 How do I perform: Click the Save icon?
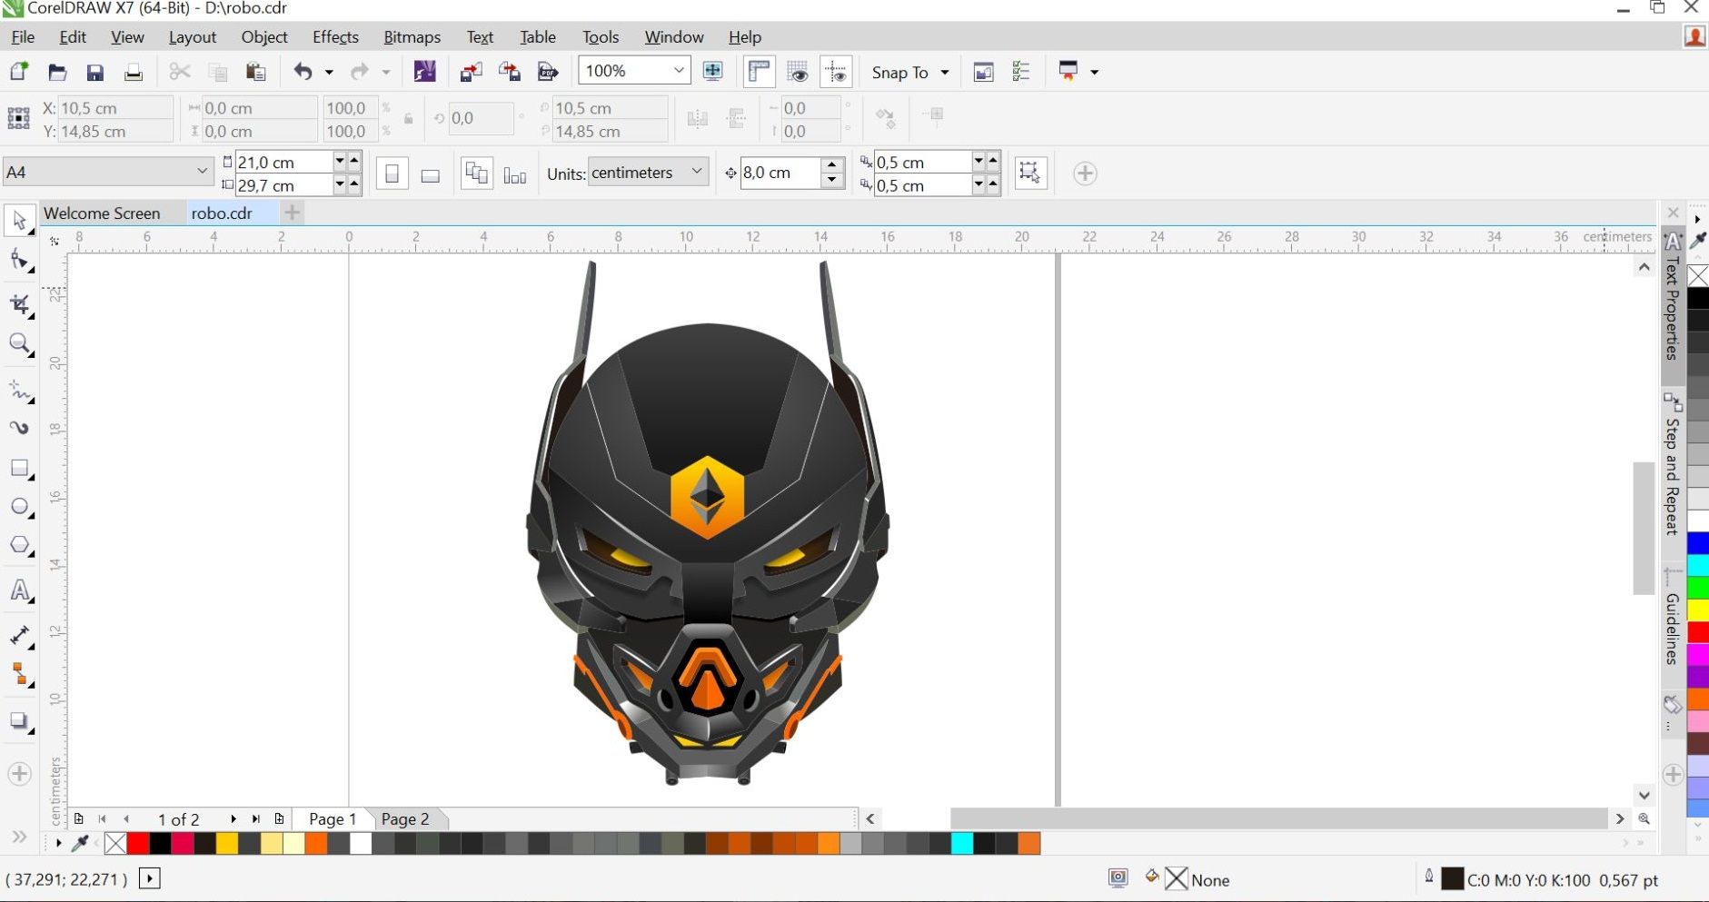(94, 73)
